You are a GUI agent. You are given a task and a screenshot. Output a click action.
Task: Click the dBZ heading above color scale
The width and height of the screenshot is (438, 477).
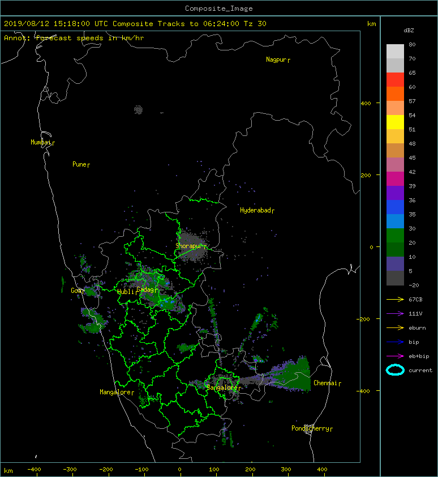409,31
